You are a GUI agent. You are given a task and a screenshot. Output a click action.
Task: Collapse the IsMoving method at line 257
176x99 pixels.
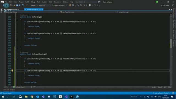click(x=15, y=17)
